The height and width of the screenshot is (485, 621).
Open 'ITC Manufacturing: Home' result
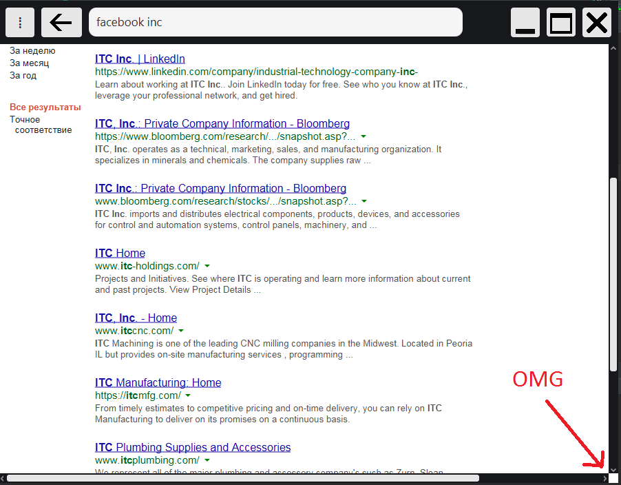[158, 383]
